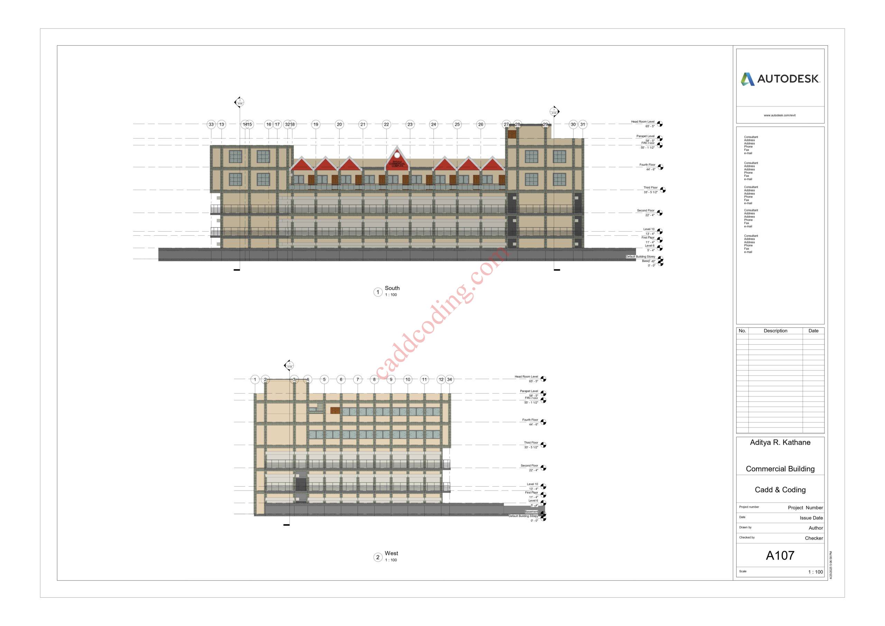Click the Autodesk logo in title block
885x626 pixels.
(x=780, y=79)
